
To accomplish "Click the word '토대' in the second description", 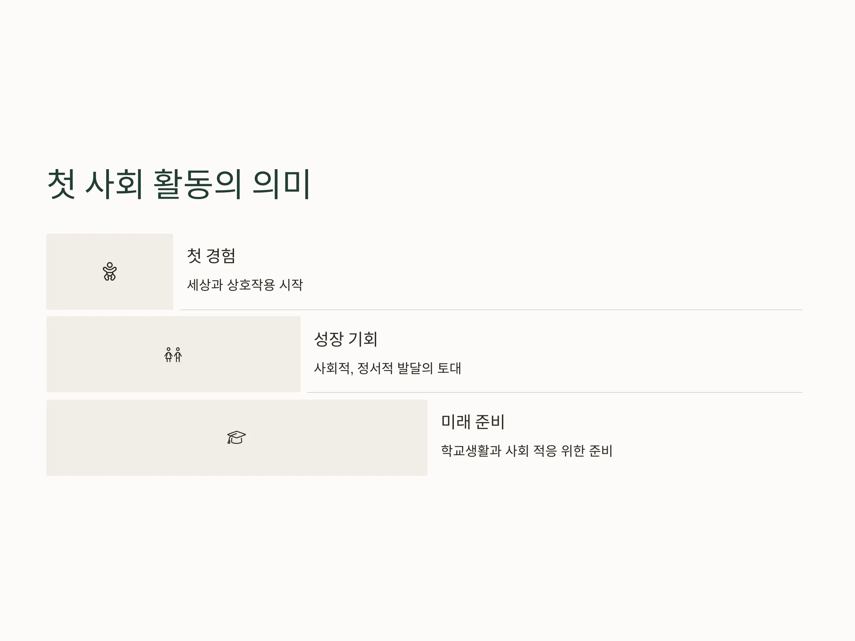I will [x=449, y=368].
